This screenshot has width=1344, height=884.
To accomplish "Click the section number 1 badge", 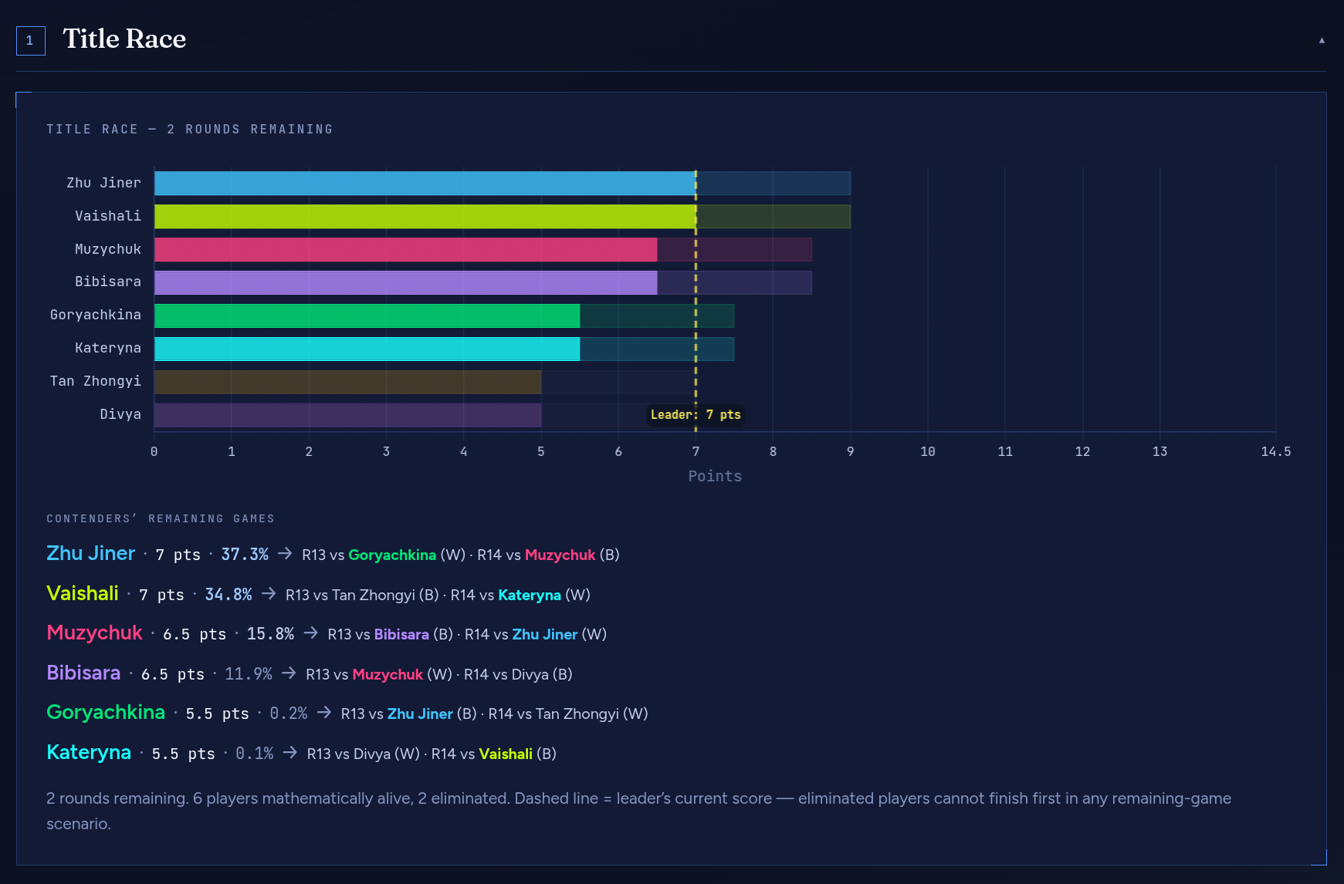I will [x=30, y=41].
